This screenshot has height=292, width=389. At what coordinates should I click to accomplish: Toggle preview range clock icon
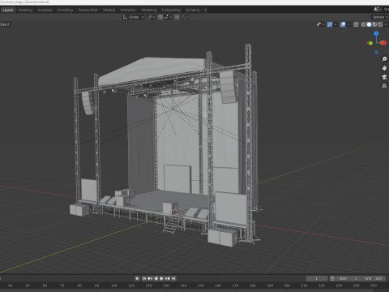(x=332, y=278)
